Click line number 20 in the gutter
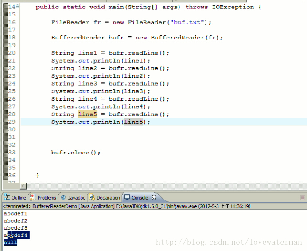 [x=12, y=53]
